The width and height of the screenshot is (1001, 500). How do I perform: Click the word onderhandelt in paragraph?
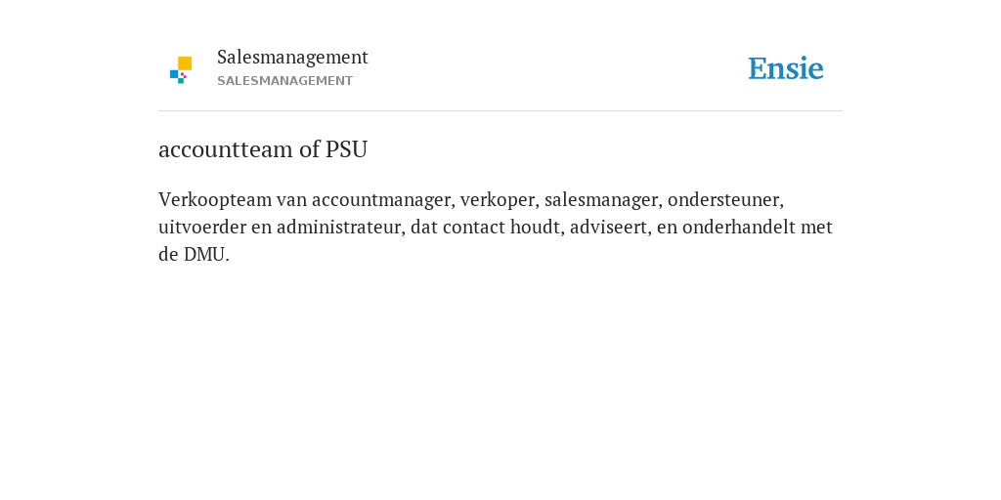point(739,227)
